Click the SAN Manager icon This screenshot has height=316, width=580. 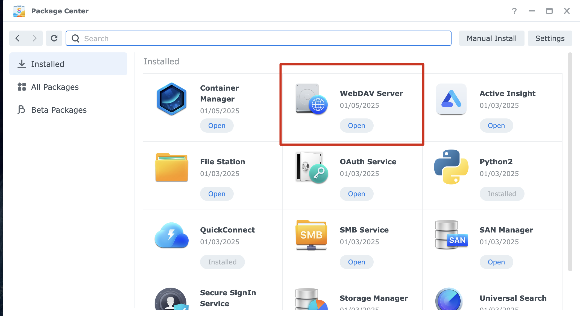point(451,235)
